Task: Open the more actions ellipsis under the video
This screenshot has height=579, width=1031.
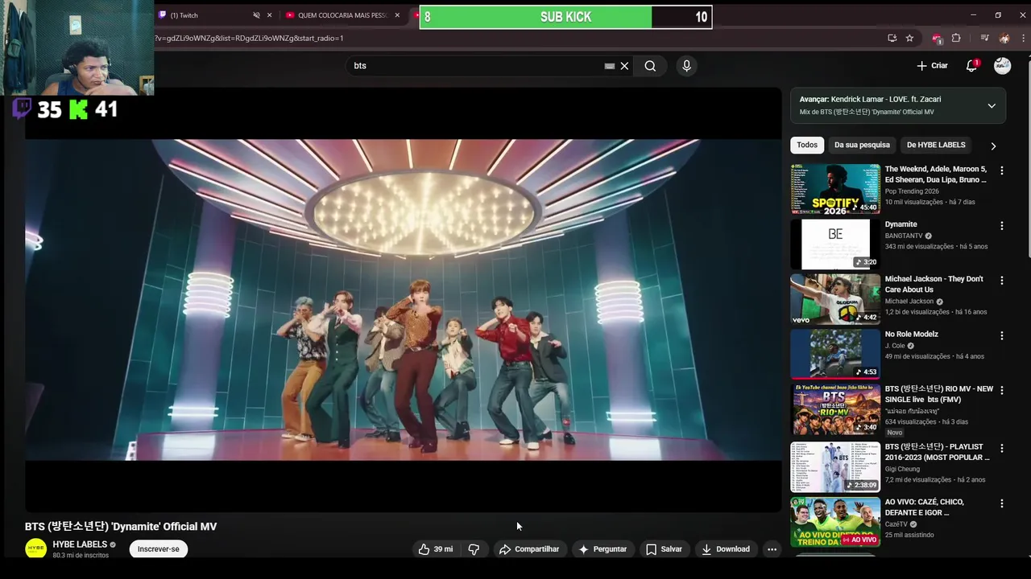Action: coord(772,549)
